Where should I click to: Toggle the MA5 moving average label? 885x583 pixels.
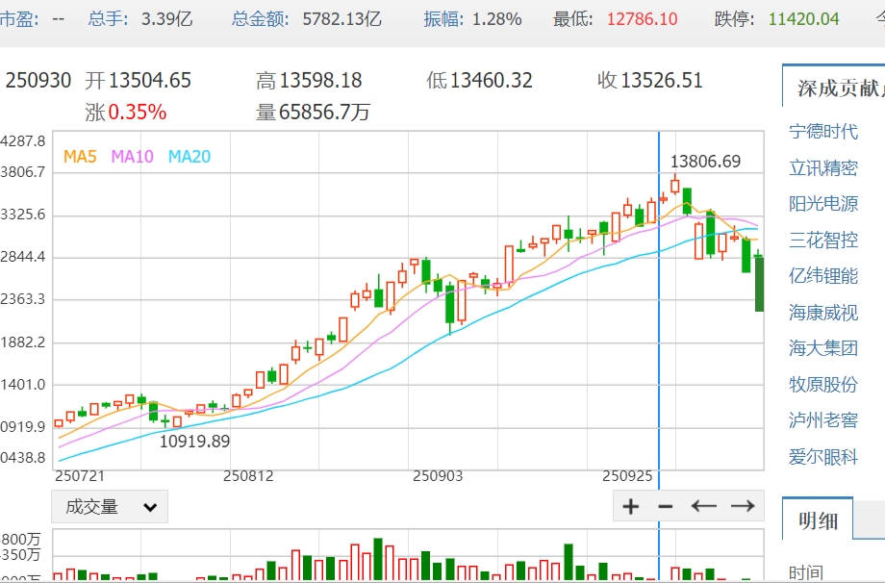(x=82, y=156)
